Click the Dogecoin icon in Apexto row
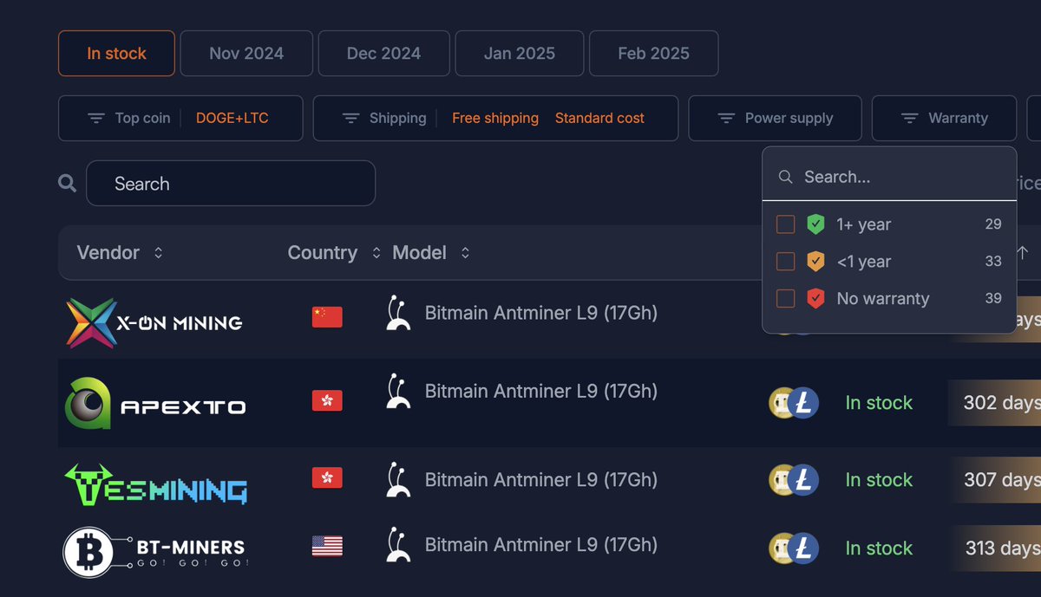 (782, 403)
